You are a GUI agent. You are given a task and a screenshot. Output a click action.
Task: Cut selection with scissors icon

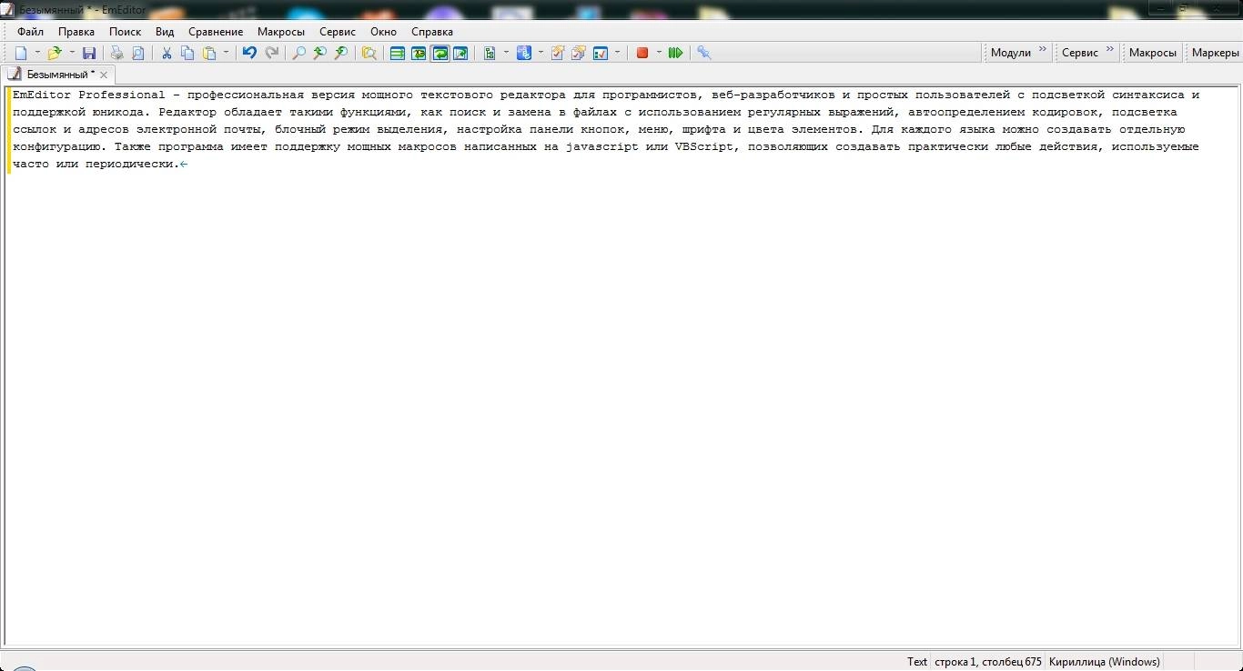click(x=167, y=53)
